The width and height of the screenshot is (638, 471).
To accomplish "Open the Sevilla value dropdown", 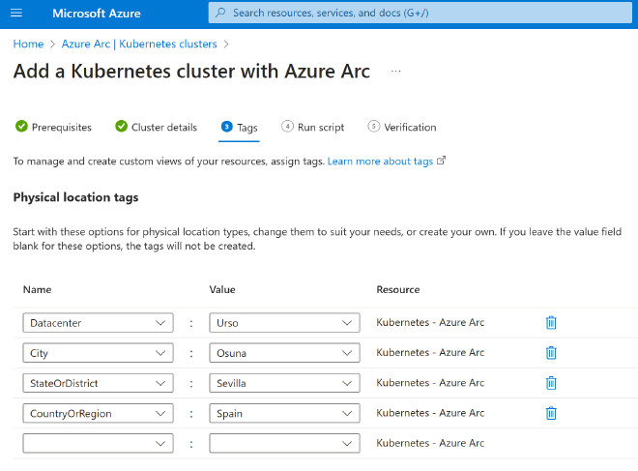I will pos(284,383).
